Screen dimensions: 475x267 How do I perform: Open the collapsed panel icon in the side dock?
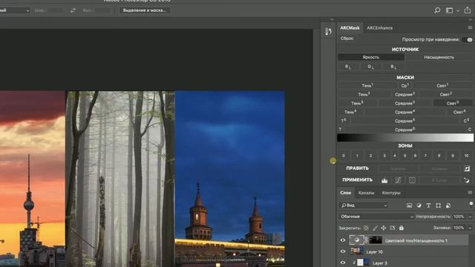pos(328,31)
